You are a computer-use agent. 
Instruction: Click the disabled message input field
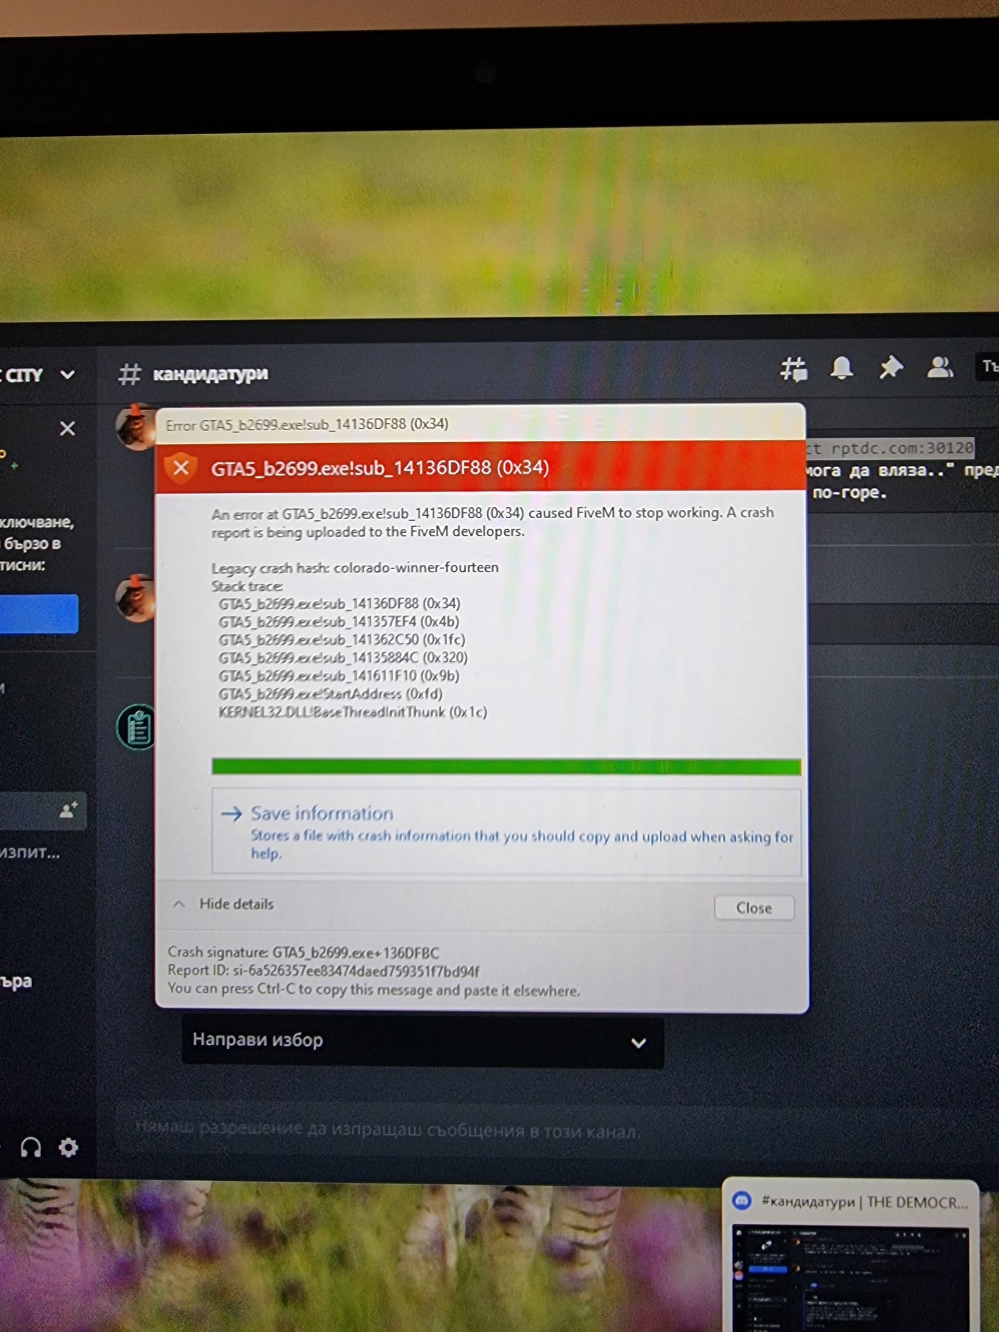421,1130
